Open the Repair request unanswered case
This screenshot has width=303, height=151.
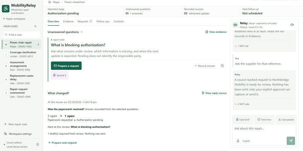[21, 93]
